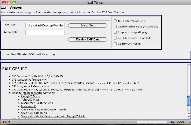The image size is (191, 125).
Task: Open the Yahoo! Maps link
Action: (30, 100)
